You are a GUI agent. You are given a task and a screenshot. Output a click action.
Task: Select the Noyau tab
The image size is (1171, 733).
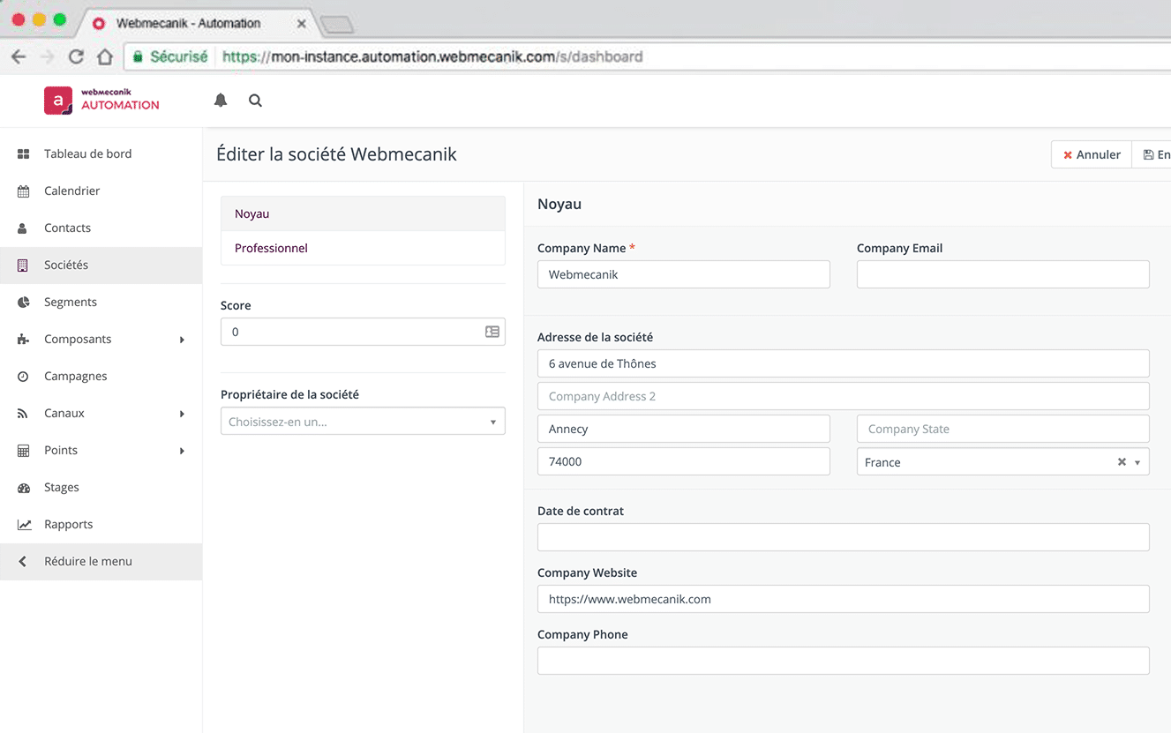click(252, 213)
